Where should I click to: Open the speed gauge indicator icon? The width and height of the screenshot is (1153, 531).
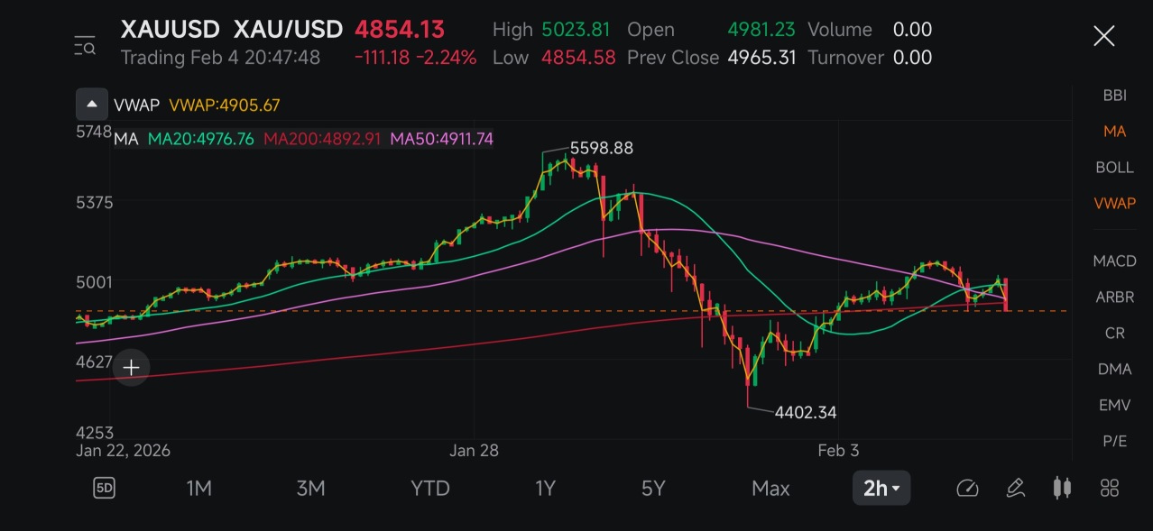point(967,489)
